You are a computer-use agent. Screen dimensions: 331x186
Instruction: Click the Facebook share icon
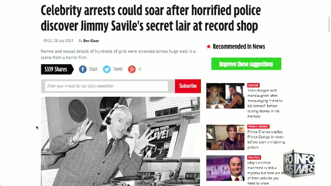[x=83, y=69]
